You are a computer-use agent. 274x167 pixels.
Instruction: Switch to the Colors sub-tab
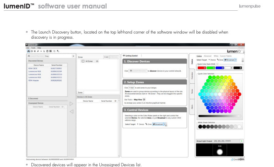tap(199, 56)
